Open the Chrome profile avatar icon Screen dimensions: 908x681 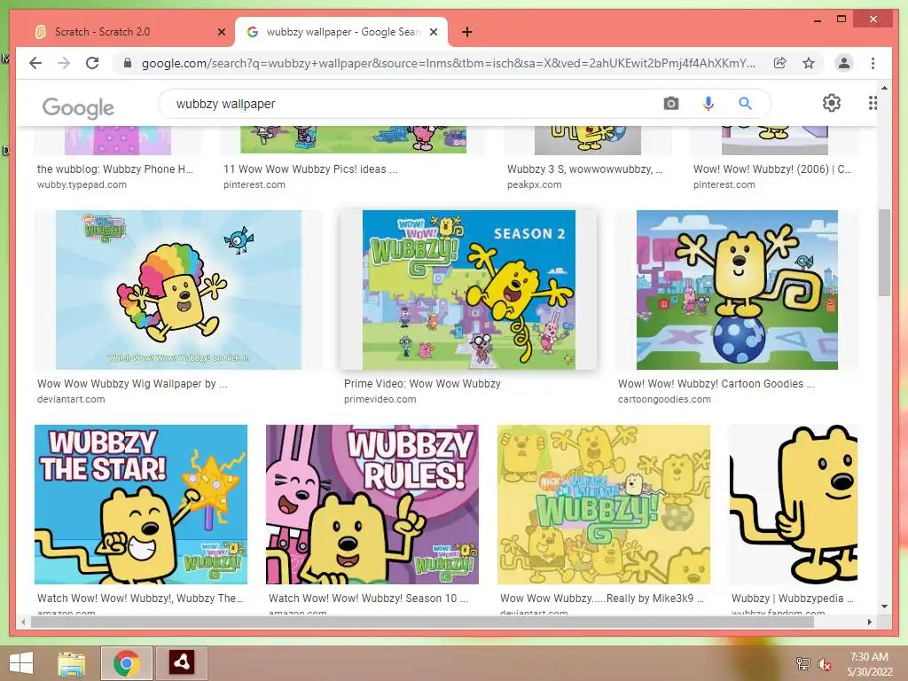[x=844, y=63]
